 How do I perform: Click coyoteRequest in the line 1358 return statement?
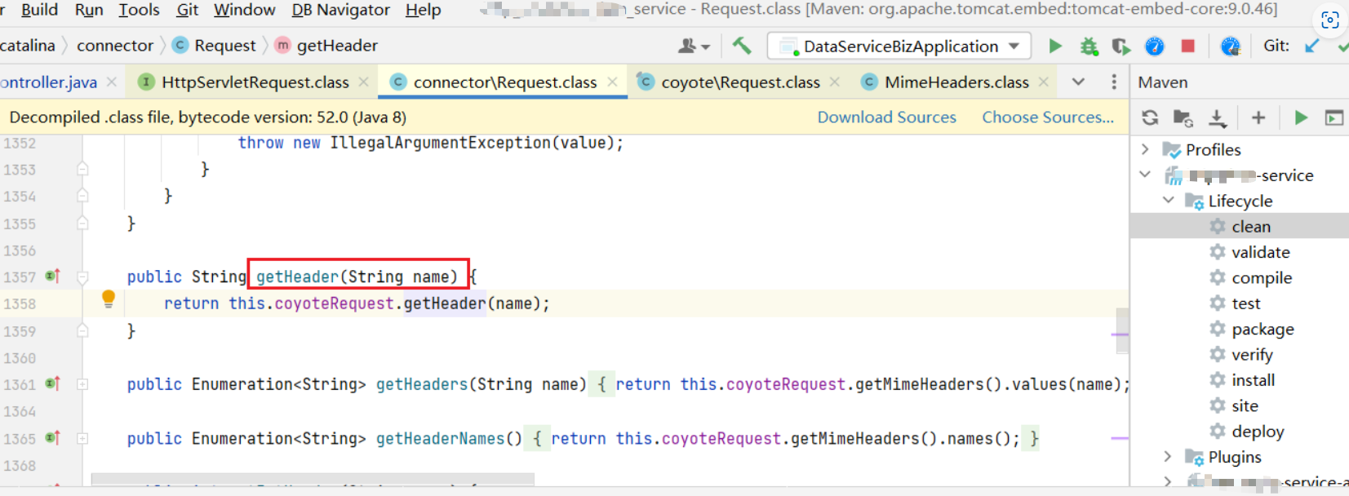coord(334,303)
